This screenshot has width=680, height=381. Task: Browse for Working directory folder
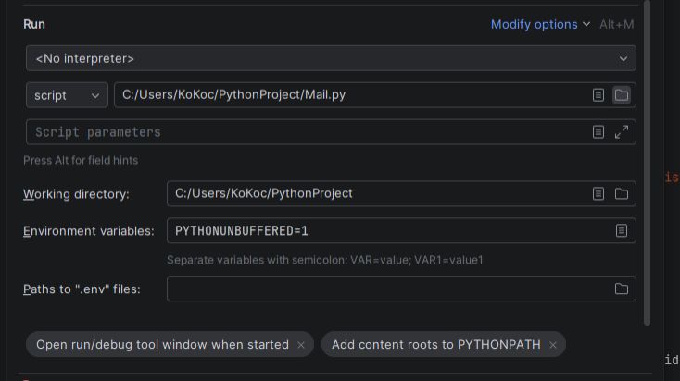622,193
